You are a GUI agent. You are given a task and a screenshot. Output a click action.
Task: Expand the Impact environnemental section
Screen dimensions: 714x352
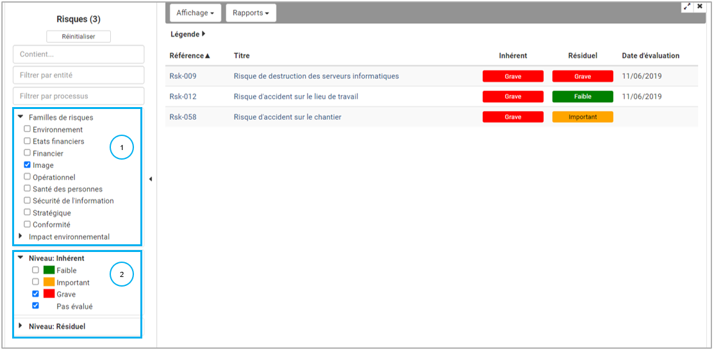21,237
